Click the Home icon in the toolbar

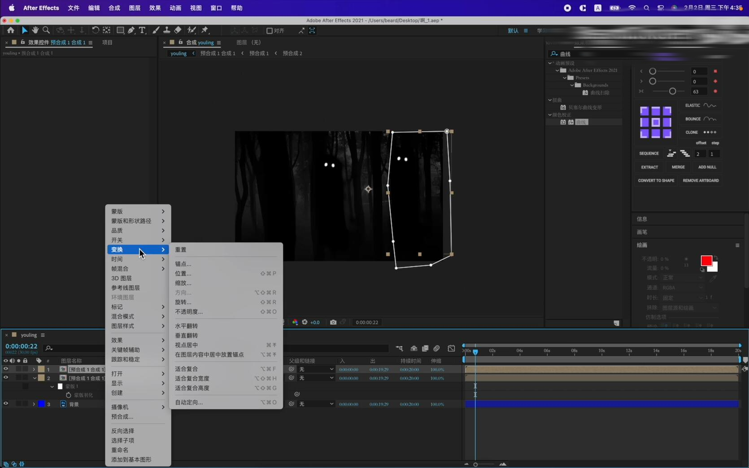click(10, 30)
